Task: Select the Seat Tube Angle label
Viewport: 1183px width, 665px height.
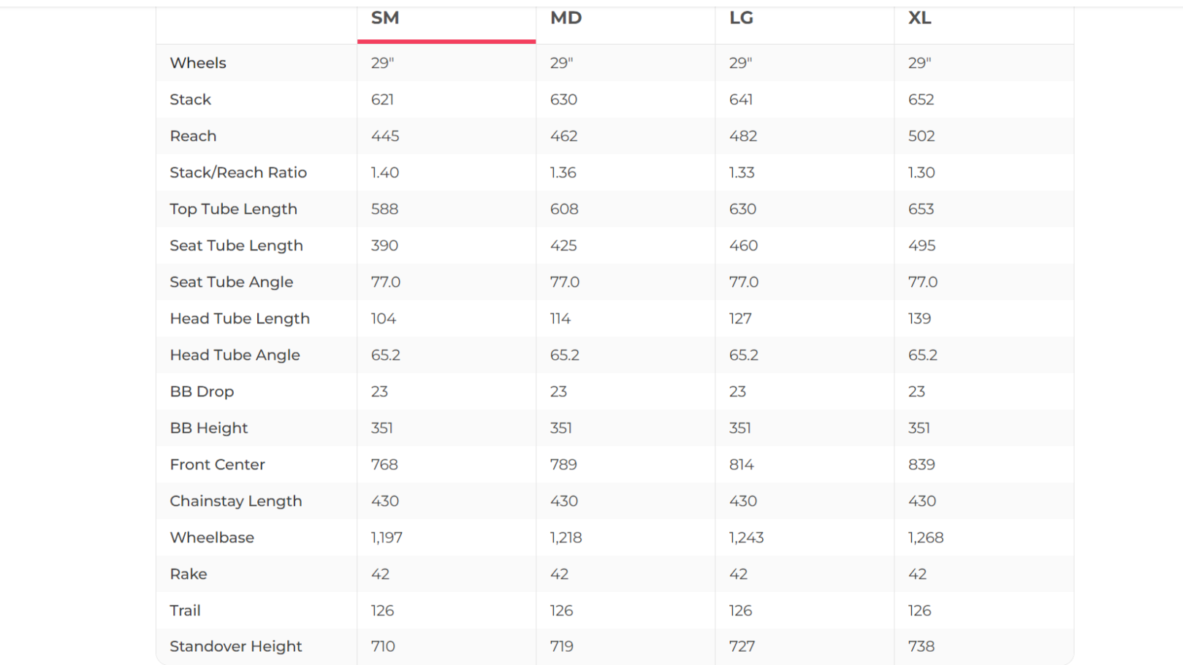Action: click(231, 282)
